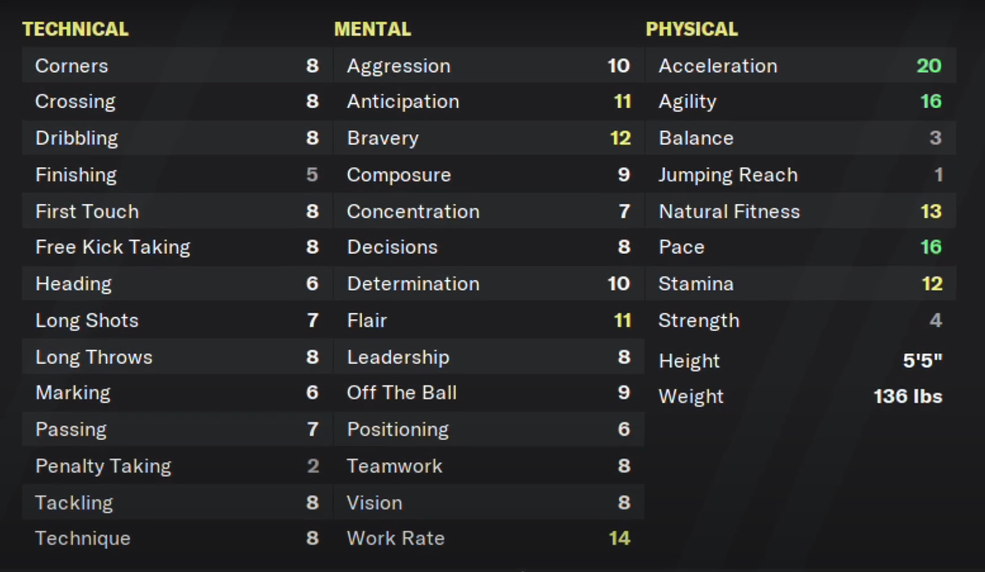Click the Work Rate value 14
Image resolution: width=985 pixels, height=572 pixels.
point(620,538)
